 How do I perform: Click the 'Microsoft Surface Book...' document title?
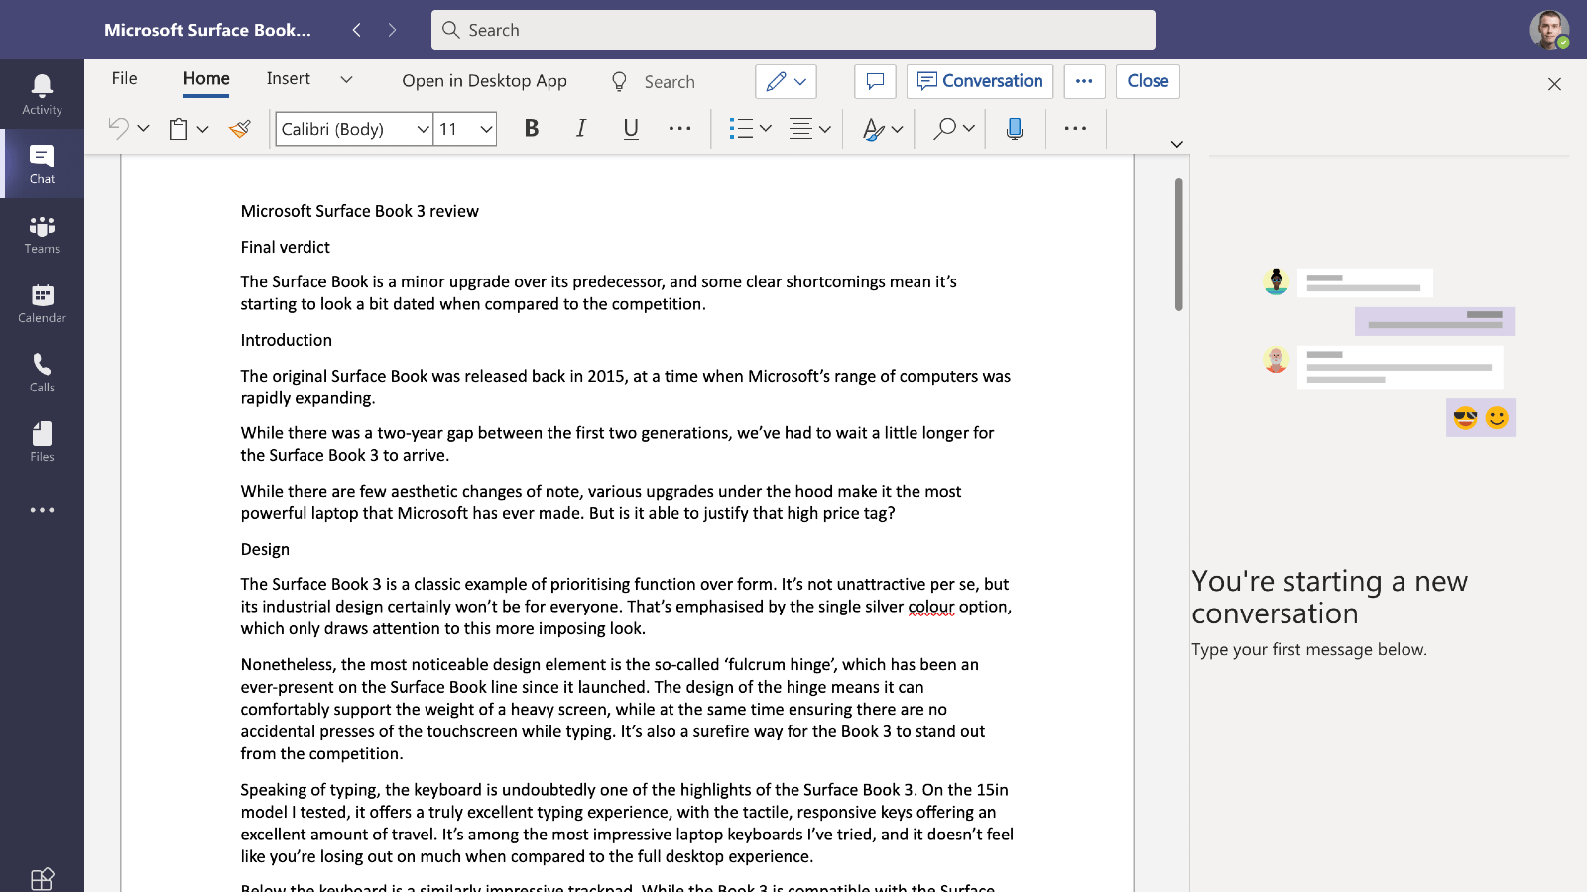pyautogui.click(x=207, y=30)
